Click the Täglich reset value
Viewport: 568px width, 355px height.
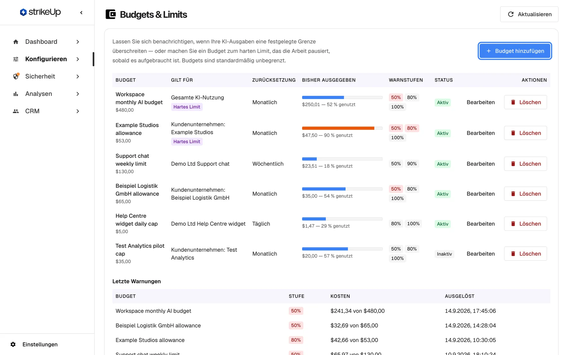[x=261, y=224]
